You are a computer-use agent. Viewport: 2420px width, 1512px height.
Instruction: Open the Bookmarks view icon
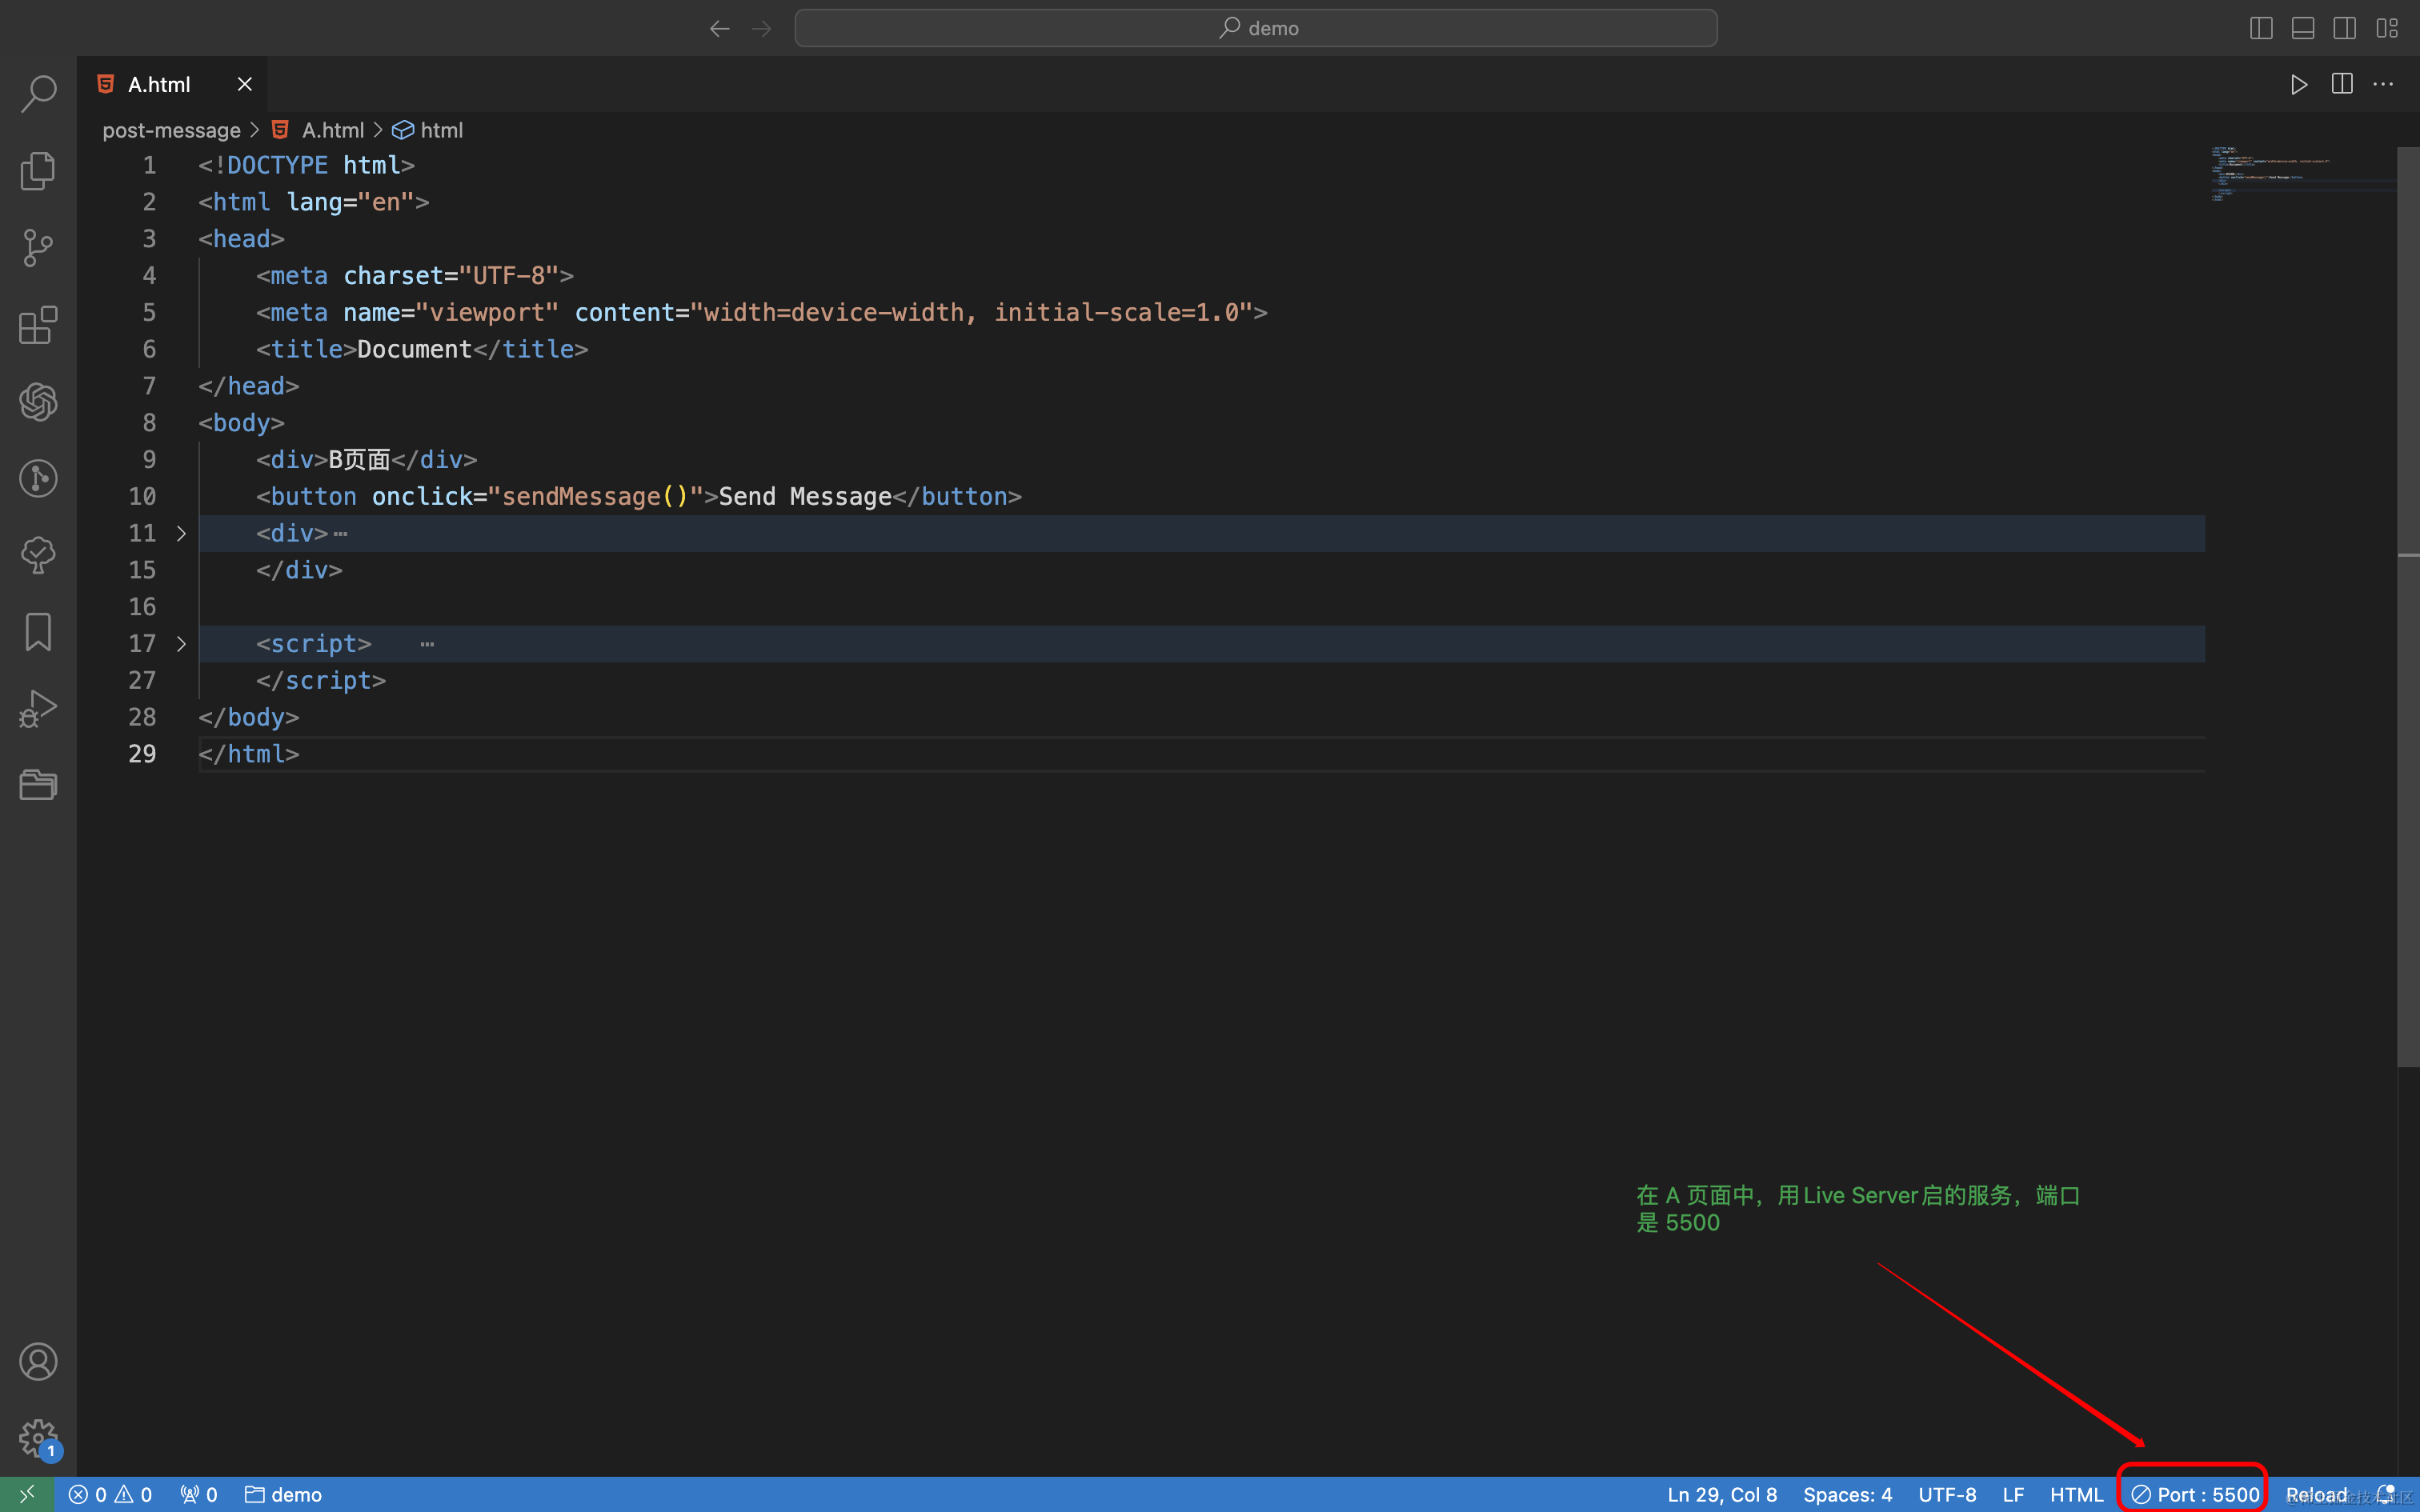38,632
